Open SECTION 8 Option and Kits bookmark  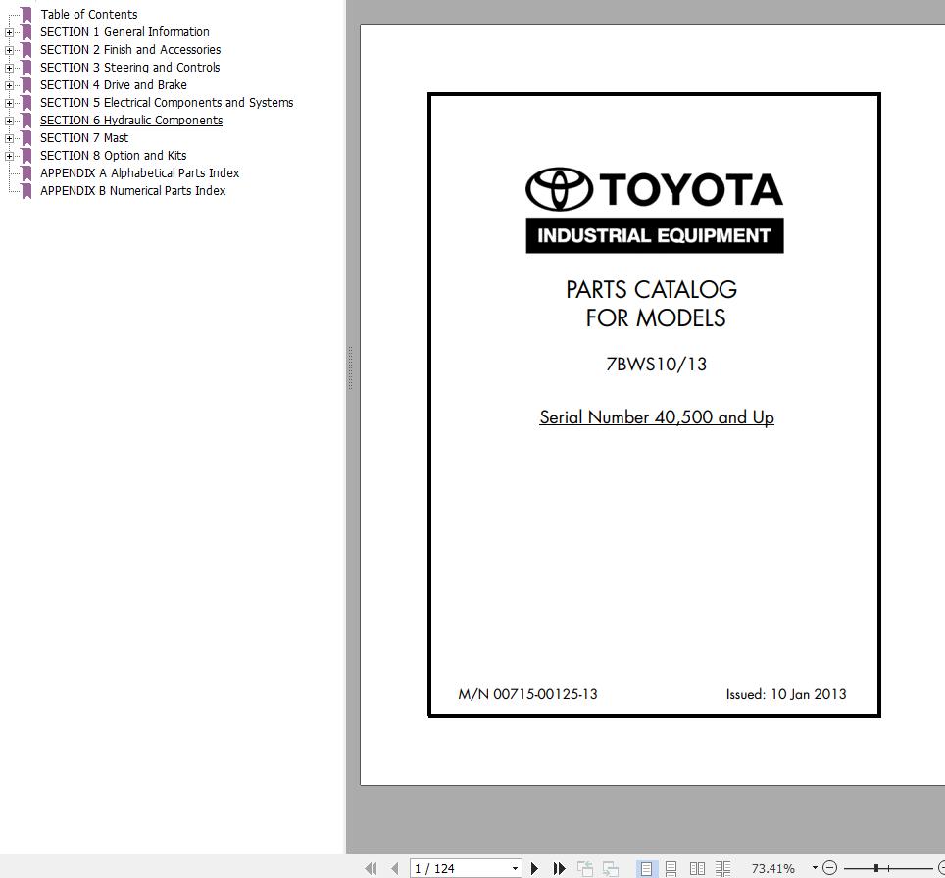[x=114, y=156]
